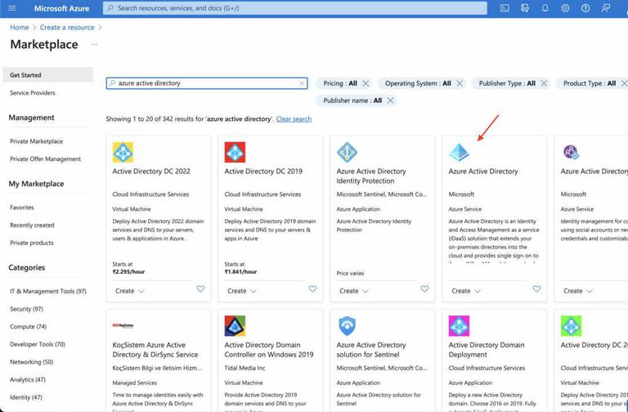This screenshot has height=412, width=628.
Task: Filter by Security (97) category
Action: [x=26, y=309]
